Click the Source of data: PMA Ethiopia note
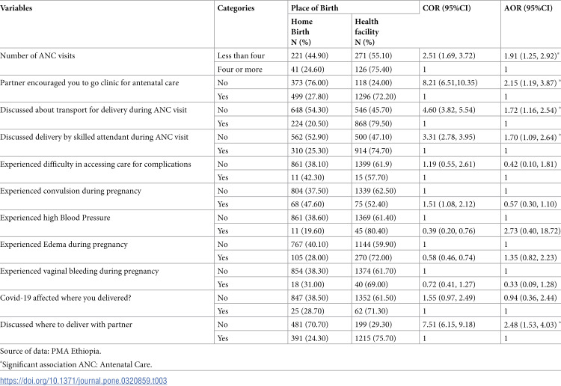Screen dimensions: 561x386 pyautogui.click(x=50, y=351)
